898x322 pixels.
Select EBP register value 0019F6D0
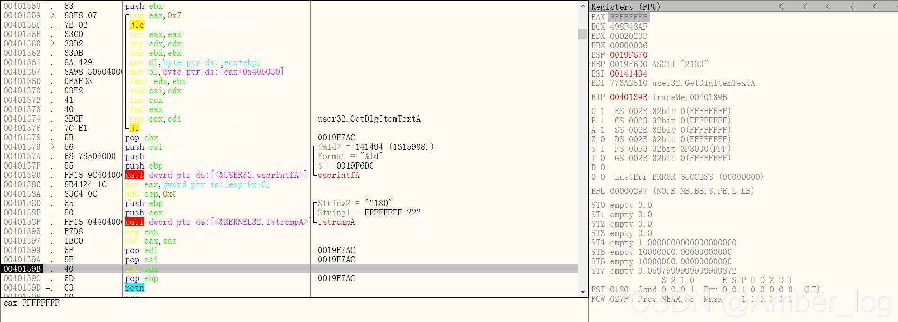(629, 64)
